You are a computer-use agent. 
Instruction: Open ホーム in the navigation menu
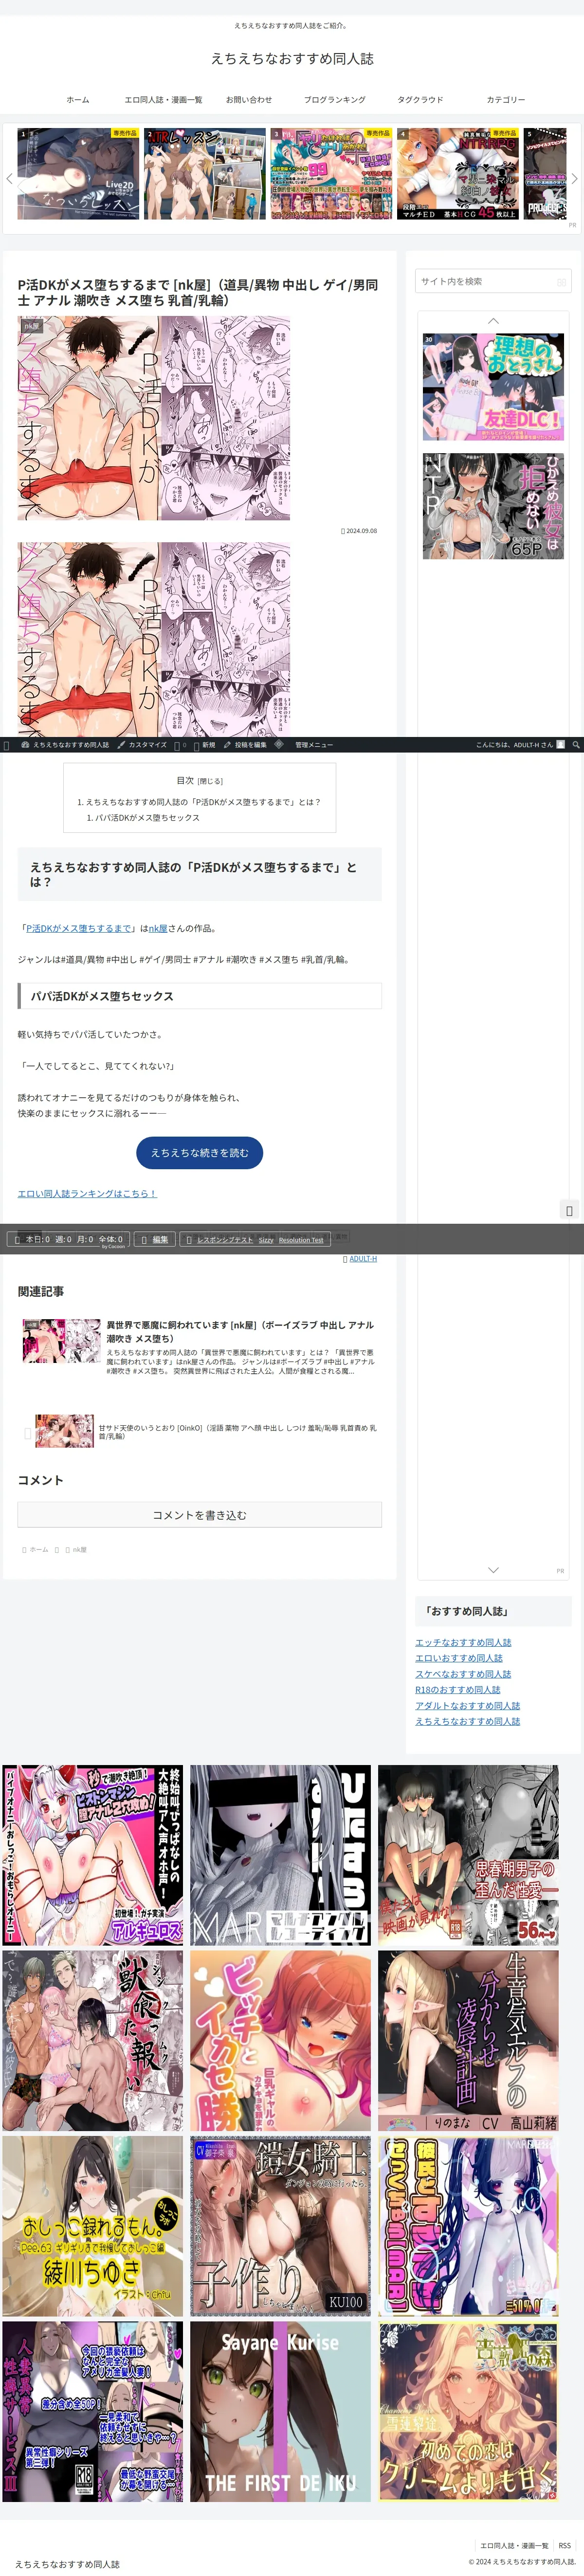[78, 100]
